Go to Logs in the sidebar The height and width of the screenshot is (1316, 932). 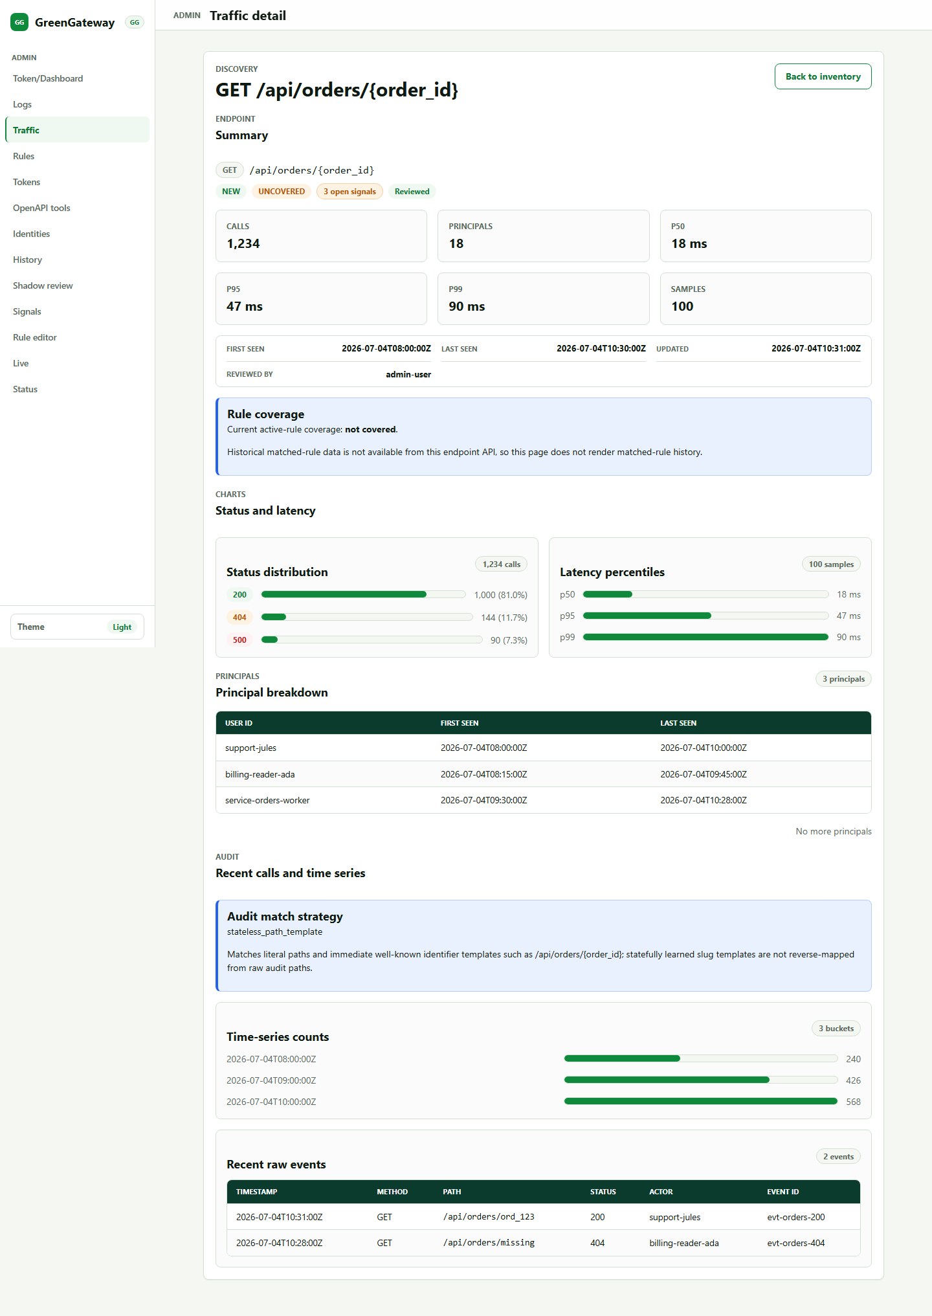tap(77, 104)
